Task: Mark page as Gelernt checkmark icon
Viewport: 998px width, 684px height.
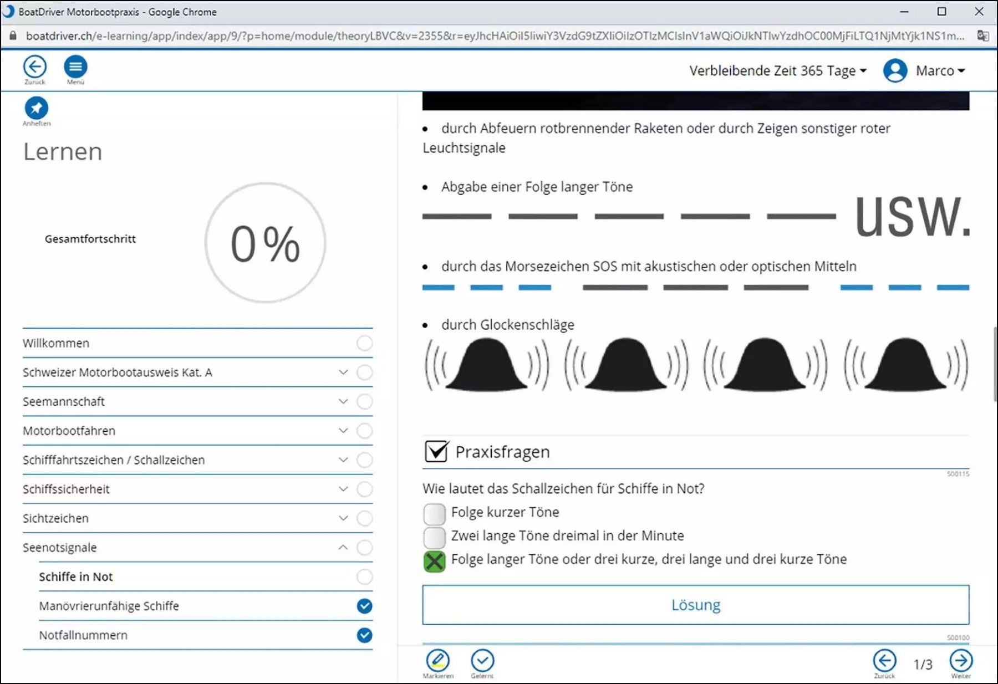Action: tap(482, 660)
